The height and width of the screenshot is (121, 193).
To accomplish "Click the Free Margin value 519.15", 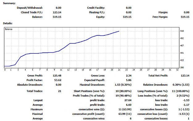I will (x=185, y=17).
